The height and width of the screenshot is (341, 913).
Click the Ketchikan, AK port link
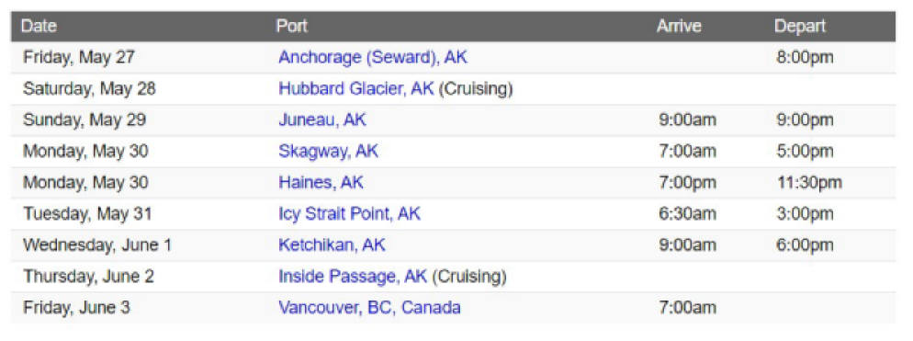(x=332, y=244)
